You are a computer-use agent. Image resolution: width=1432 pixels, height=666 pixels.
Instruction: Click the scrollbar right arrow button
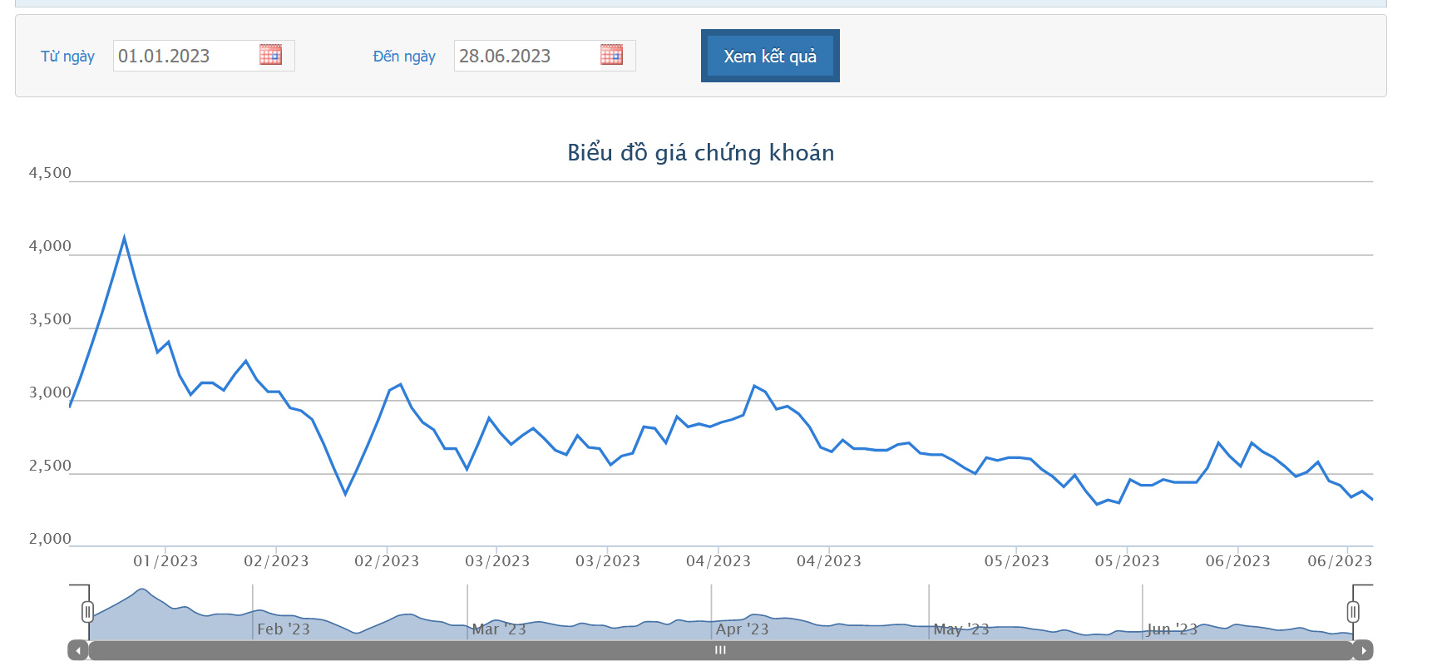coord(1363,650)
